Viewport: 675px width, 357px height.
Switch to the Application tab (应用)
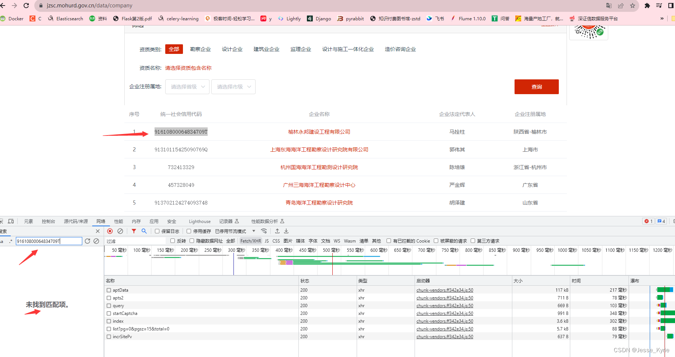click(x=154, y=221)
